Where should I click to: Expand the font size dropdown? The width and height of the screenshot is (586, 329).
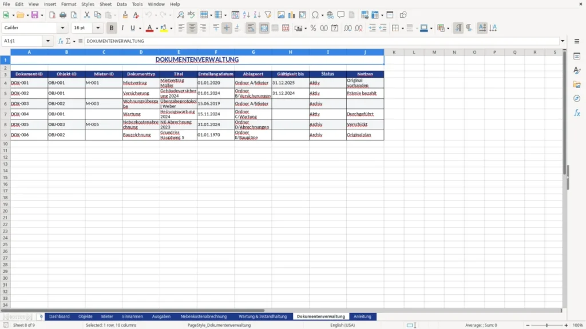(98, 27)
